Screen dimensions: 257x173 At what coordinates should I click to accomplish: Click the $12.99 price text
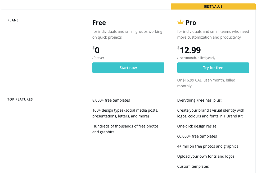pos(189,50)
